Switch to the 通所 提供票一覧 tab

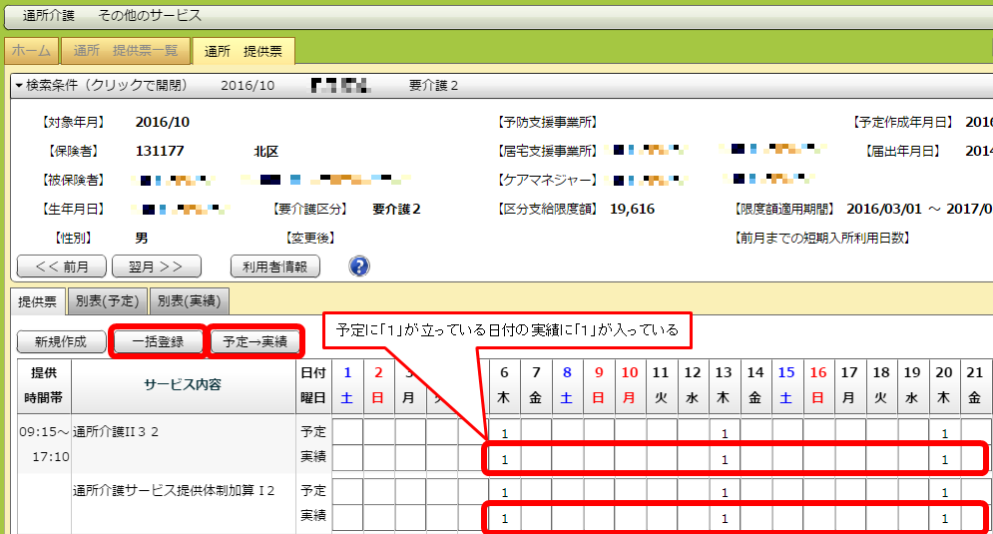pos(126,51)
